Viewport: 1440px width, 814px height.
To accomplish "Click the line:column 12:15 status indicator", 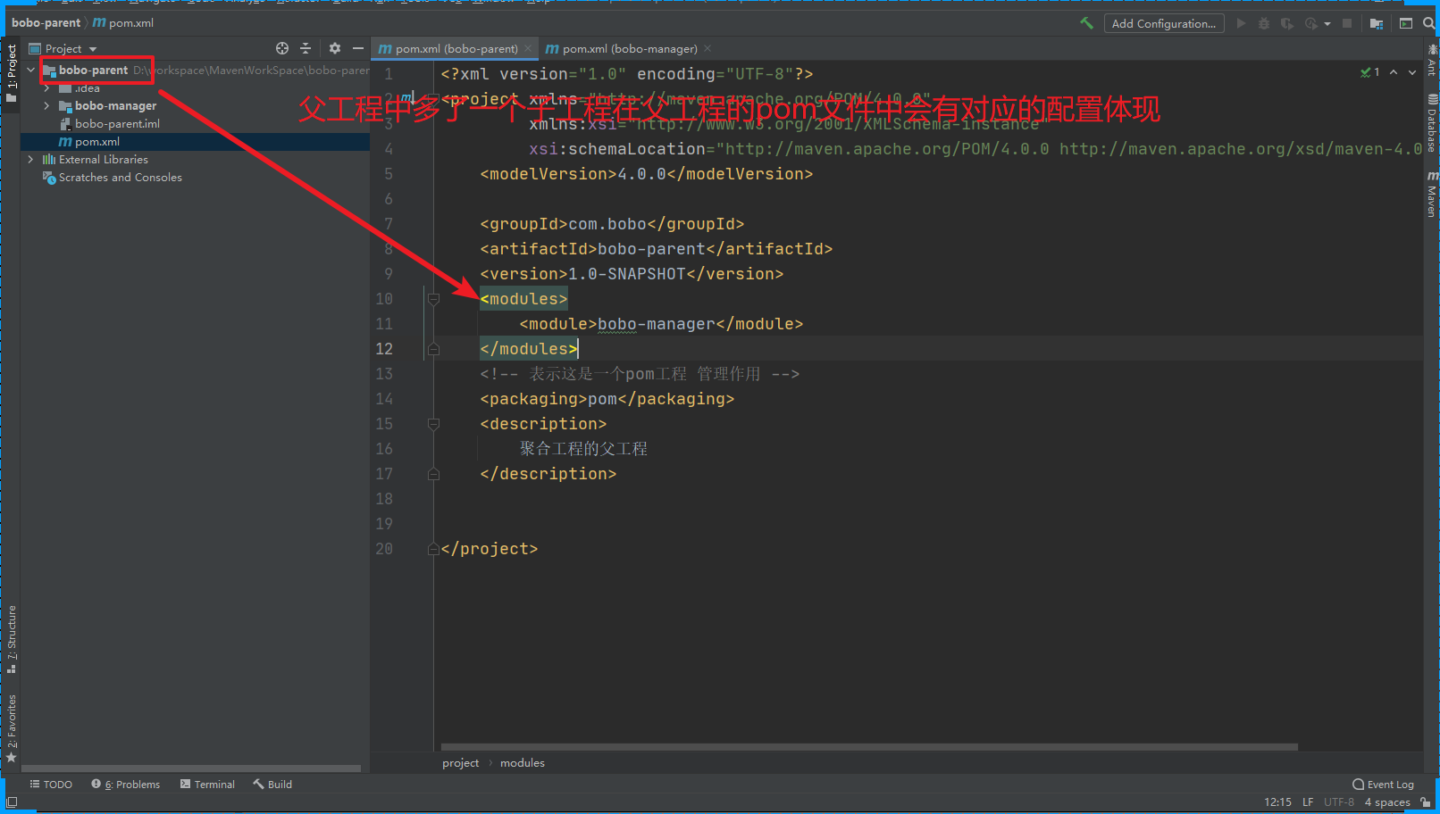I will [1277, 802].
